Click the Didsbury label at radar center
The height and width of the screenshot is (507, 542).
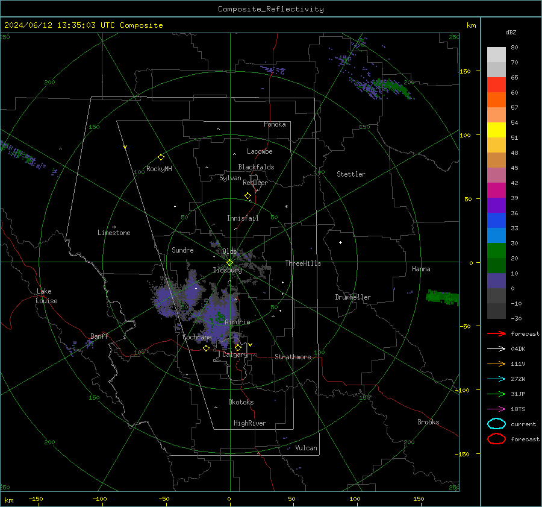click(x=227, y=270)
